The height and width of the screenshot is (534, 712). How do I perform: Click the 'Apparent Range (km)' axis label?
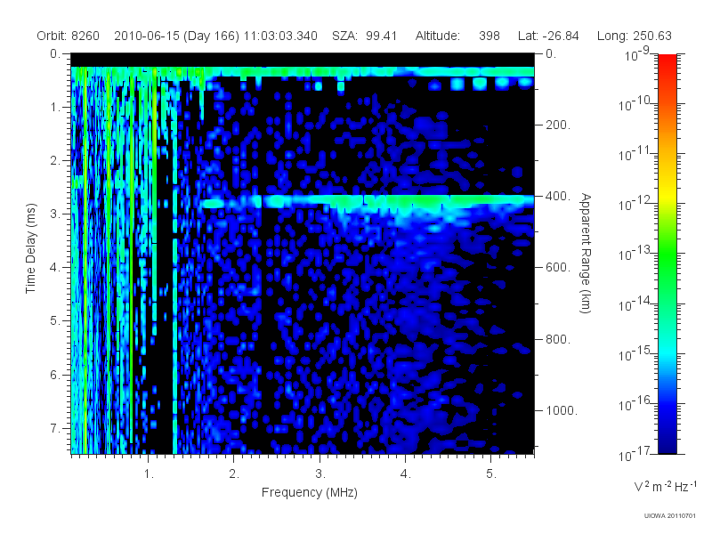point(586,253)
